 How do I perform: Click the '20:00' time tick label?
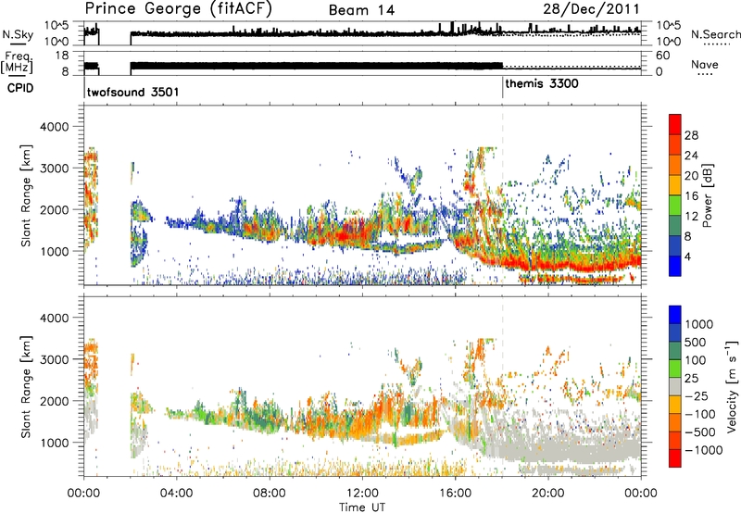tap(548, 494)
